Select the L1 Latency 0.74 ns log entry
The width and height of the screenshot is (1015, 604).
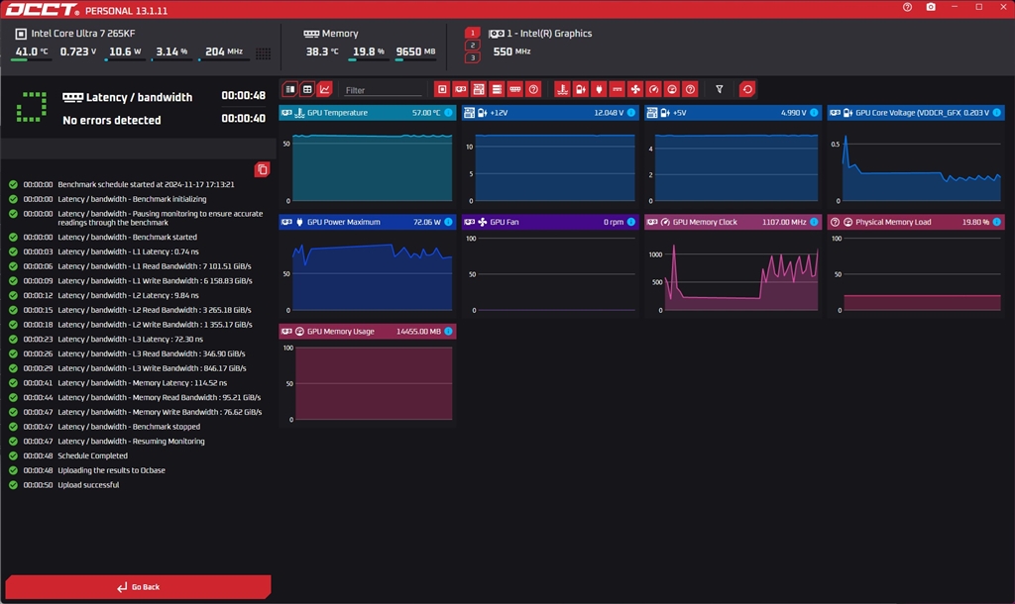(x=128, y=252)
